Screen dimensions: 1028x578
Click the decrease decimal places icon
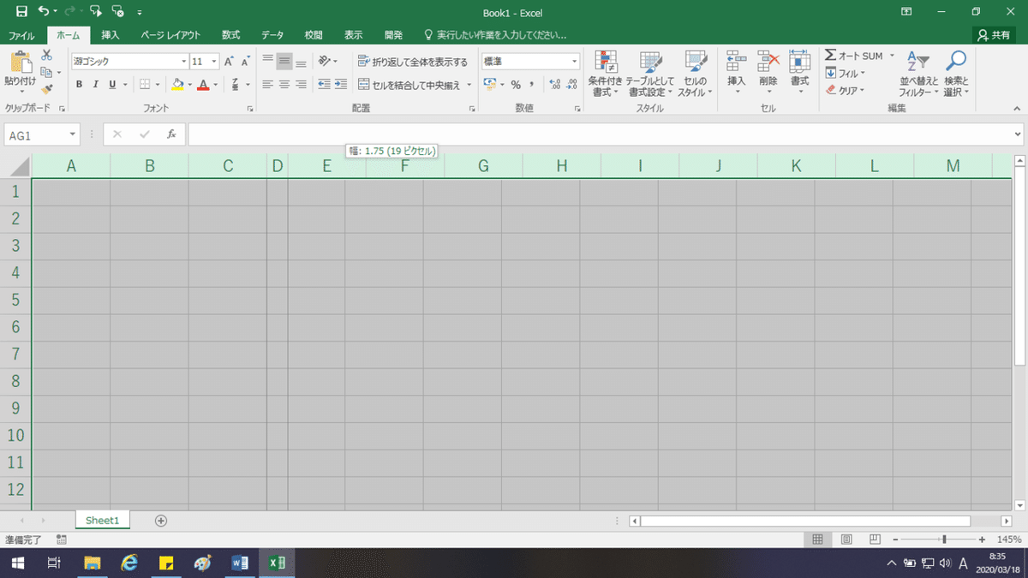click(573, 84)
